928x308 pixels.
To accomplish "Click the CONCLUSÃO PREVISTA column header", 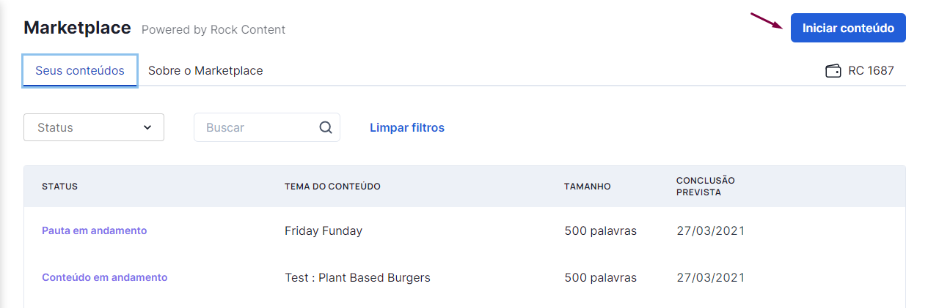I will pos(706,187).
